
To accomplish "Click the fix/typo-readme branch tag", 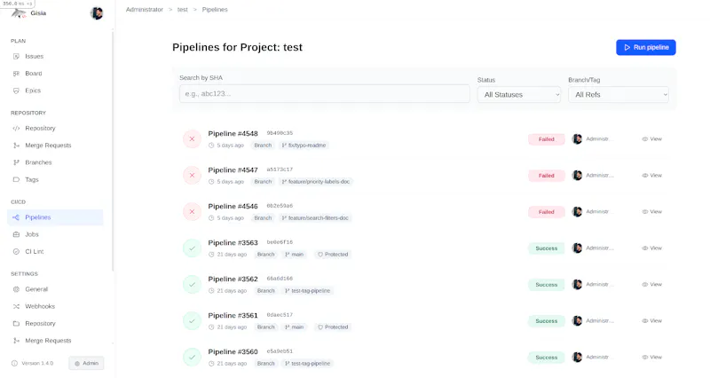I will pyautogui.click(x=304, y=146).
